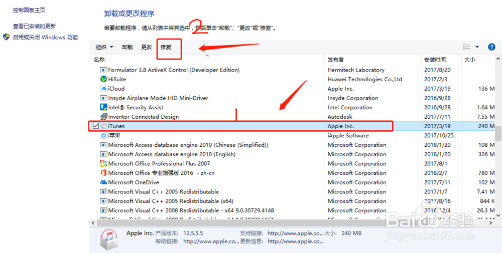Select the HiSuite program name

tap(117, 79)
